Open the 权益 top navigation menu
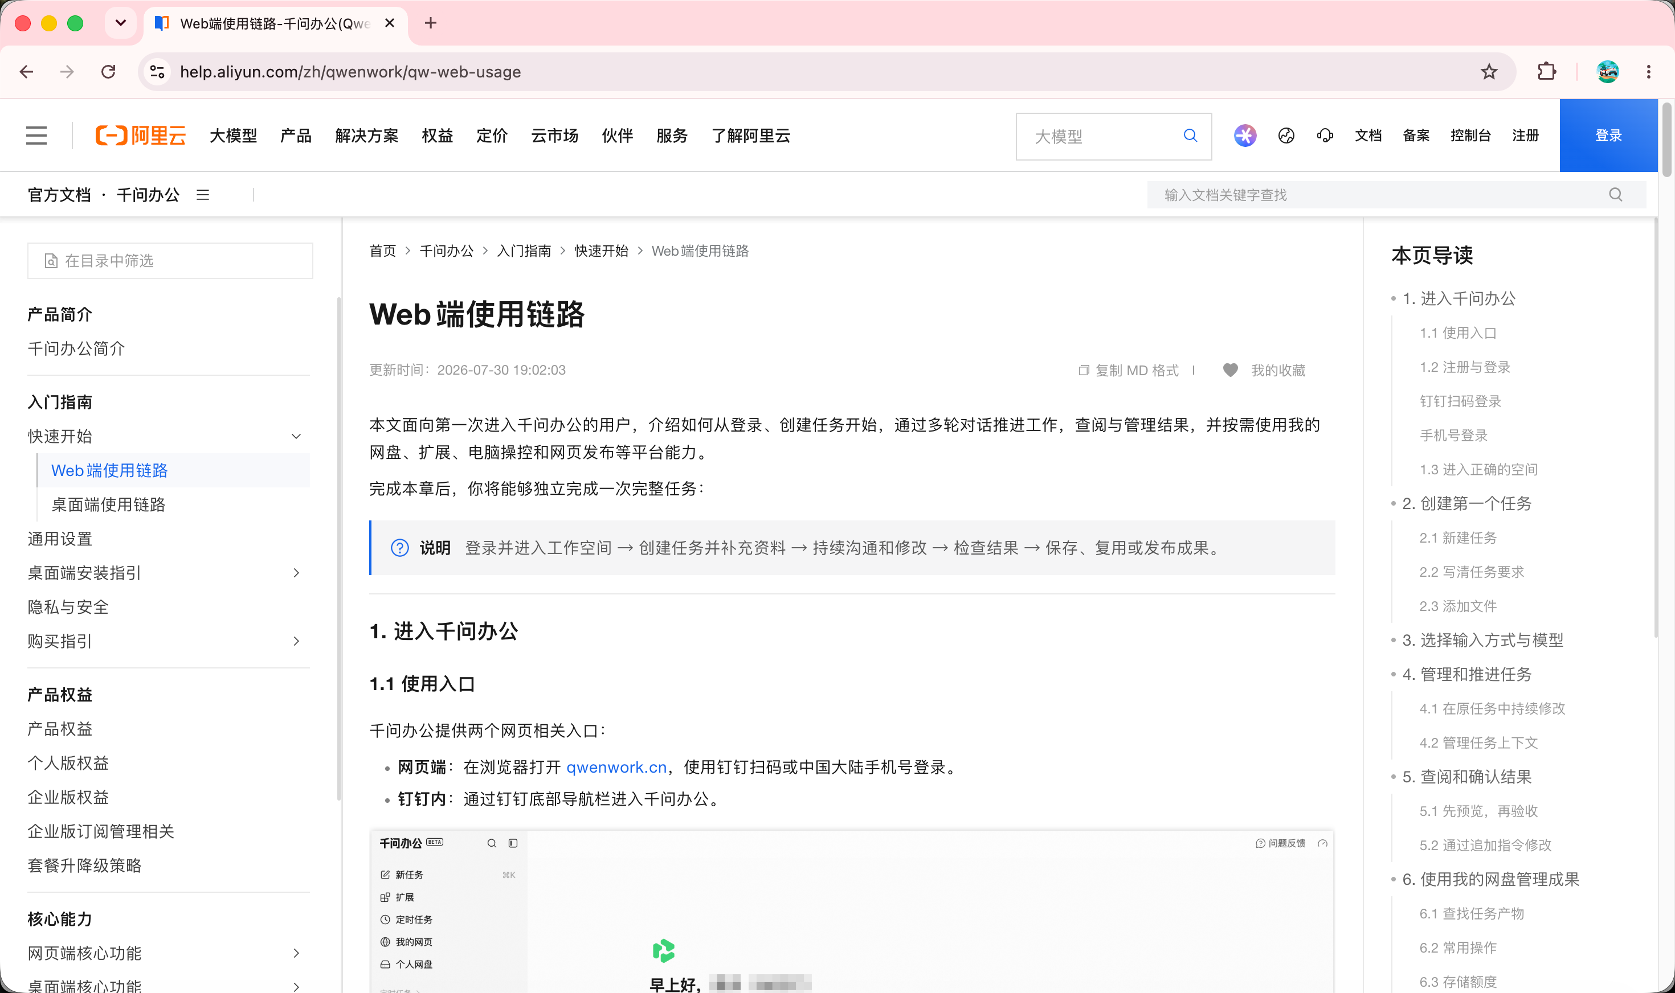 coord(437,136)
